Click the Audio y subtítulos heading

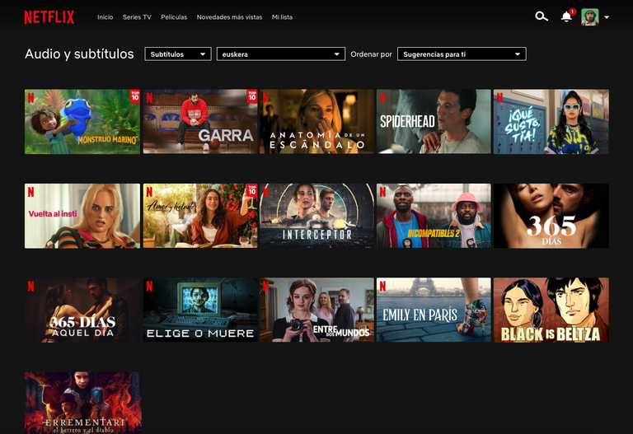tap(79, 54)
